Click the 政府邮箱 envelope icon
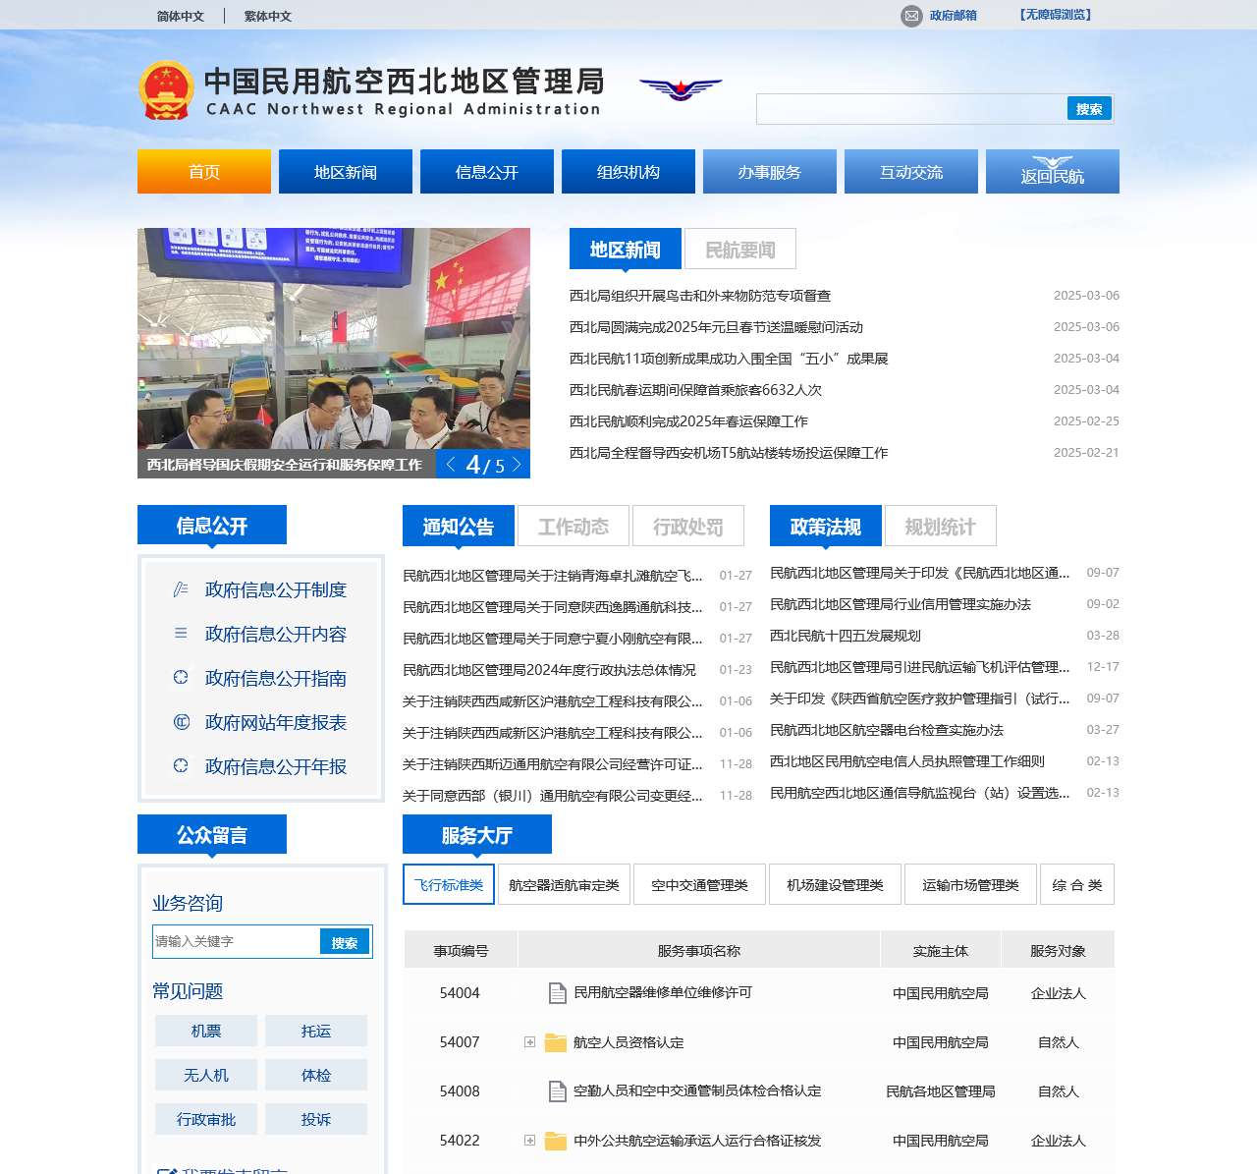This screenshot has height=1174, width=1257. 912,16
